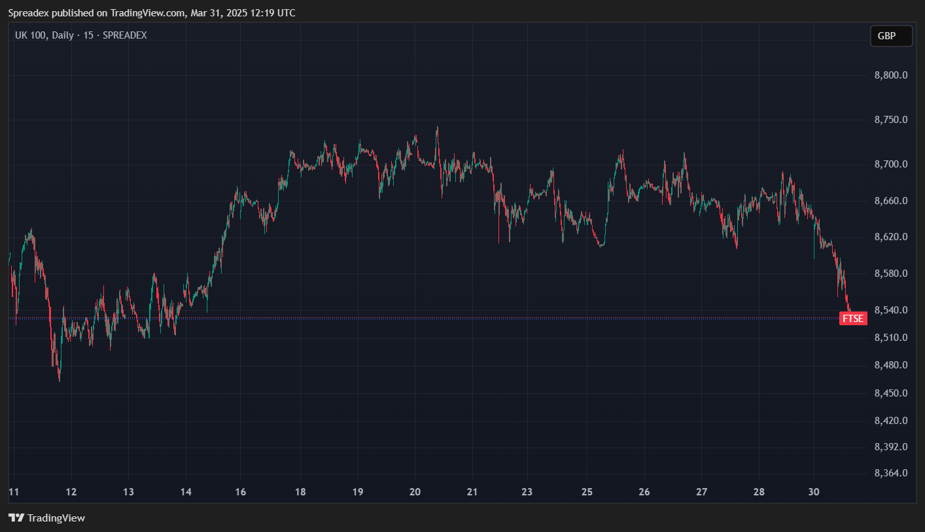The image size is (925, 532).
Task: Click date 12 on time axis
Action: click(71, 491)
